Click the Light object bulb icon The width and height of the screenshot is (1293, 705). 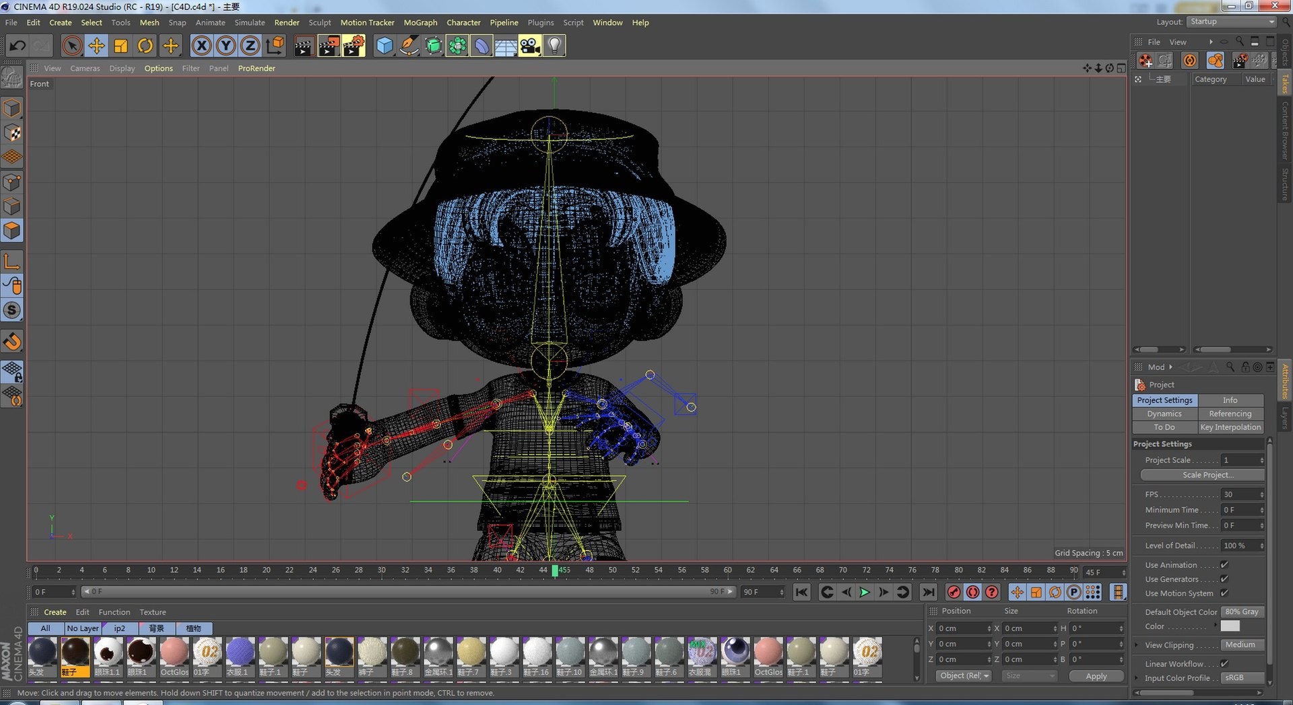554,46
